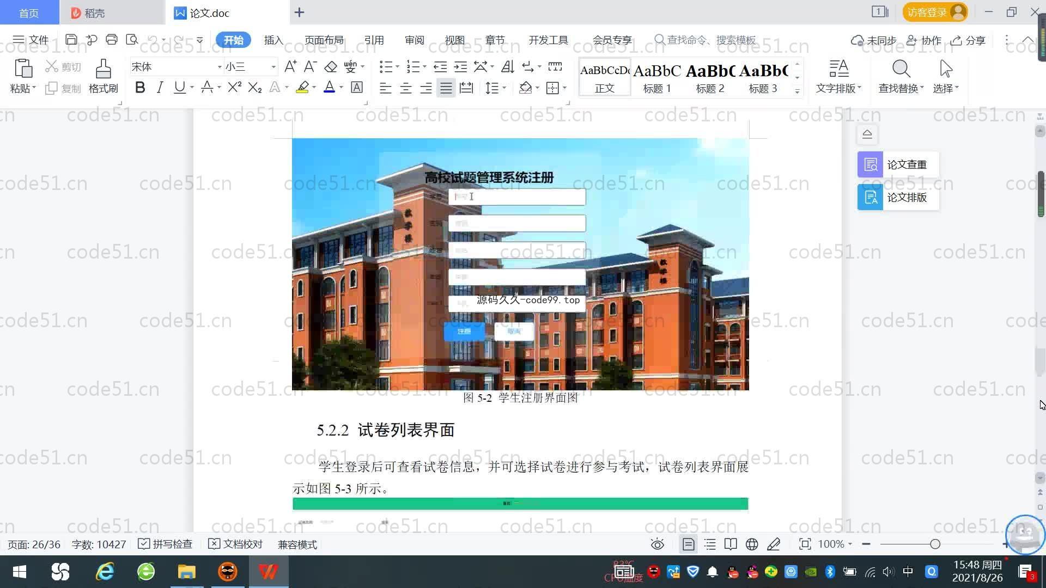
Task: Click the Paste clipboard icon
Action: tap(23, 69)
